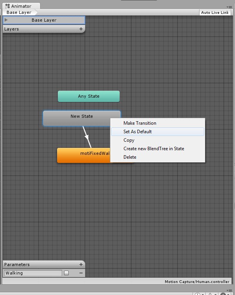Click the Animator window tab icon

[7, 6]
